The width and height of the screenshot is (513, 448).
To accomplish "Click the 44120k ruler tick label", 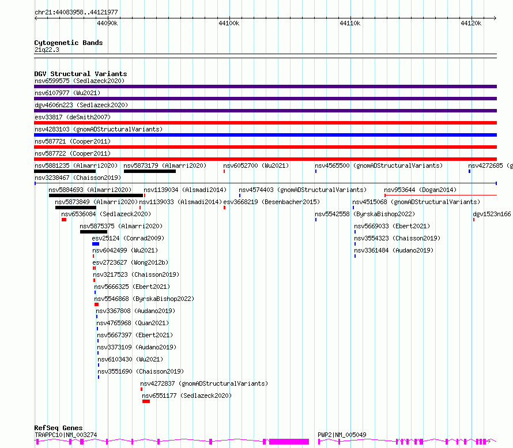I will pyautogui.click(x=471, y=23).
